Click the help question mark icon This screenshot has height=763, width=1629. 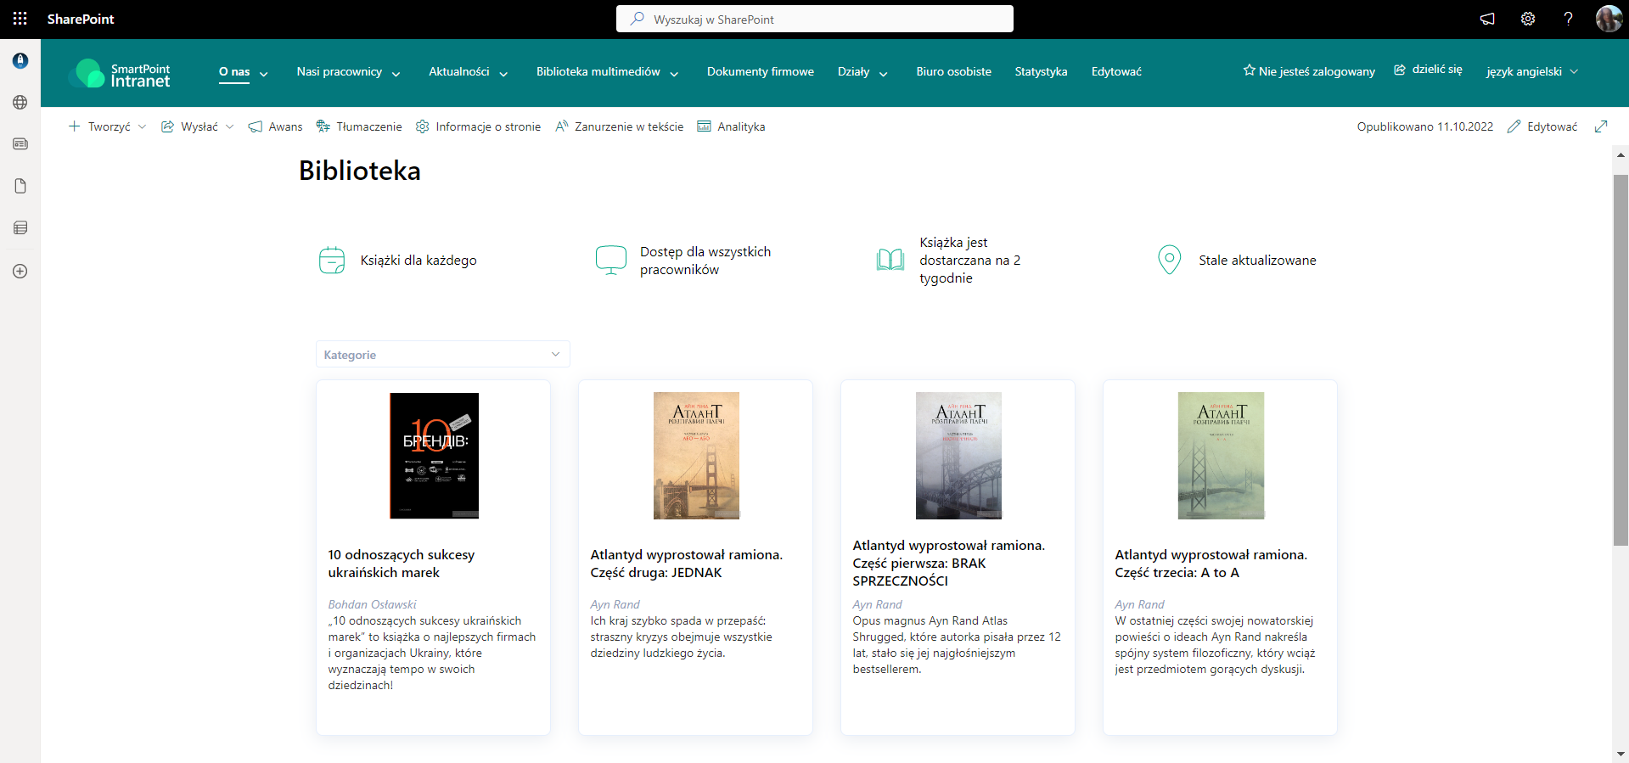pyautogui.click(x=1568, y=19)
